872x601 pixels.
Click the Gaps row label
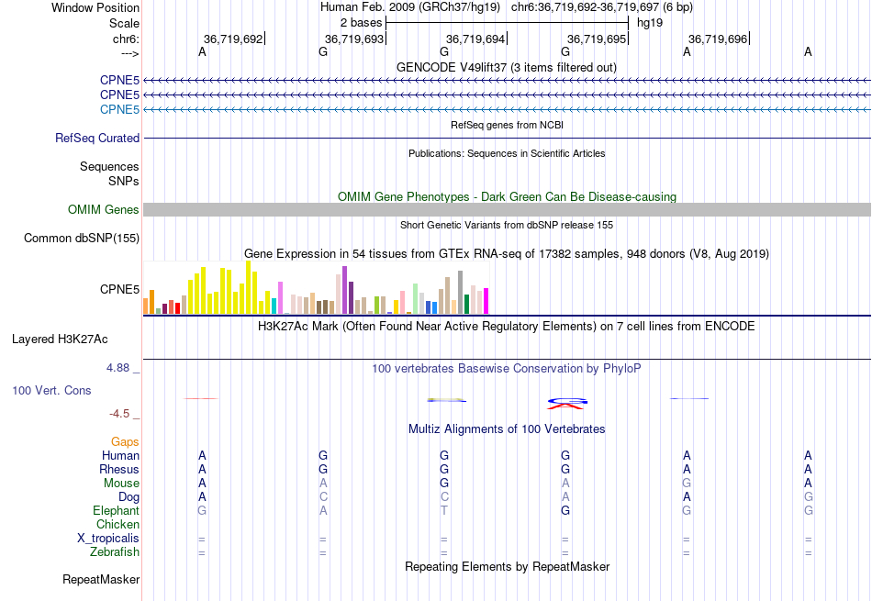pos(125,441)
